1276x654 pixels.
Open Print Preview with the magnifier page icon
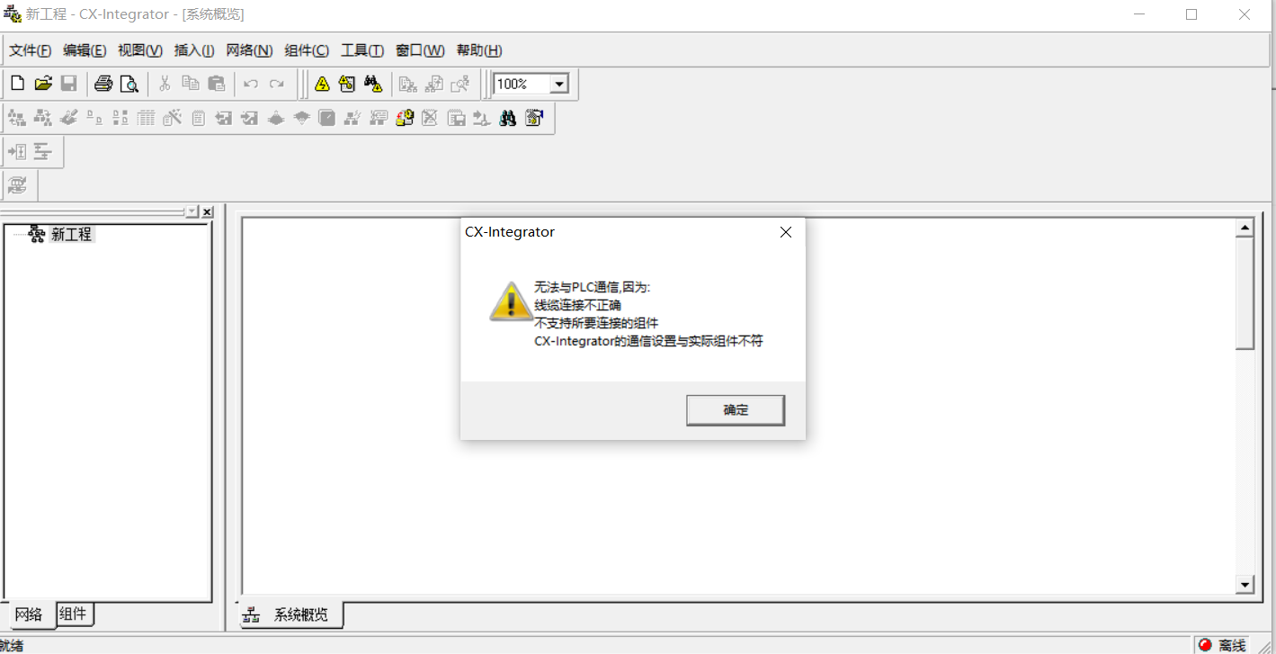[x=129, y=84]
